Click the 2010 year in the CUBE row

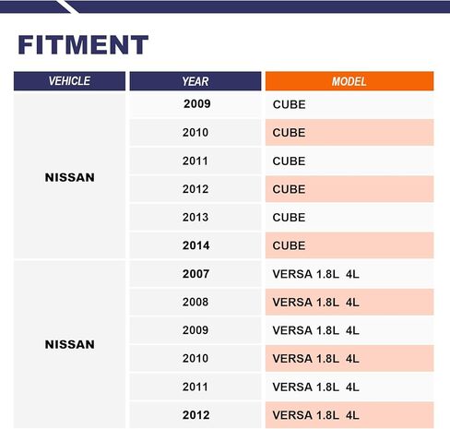(195, 133)
